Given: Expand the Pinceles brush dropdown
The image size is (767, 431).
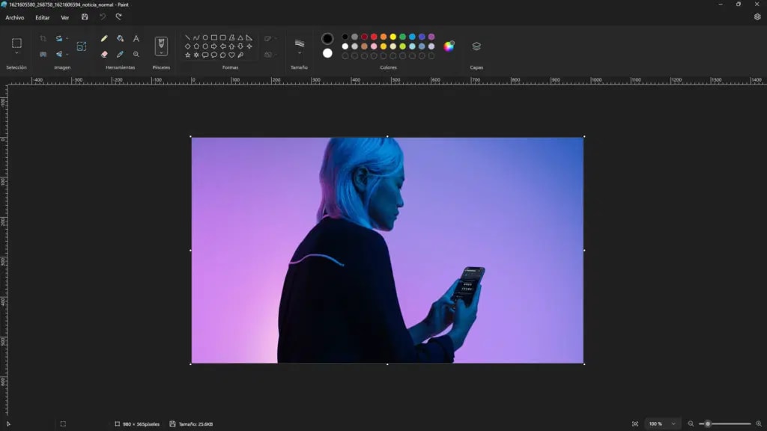Looking at the screenshot, I should tap(161, 53).
